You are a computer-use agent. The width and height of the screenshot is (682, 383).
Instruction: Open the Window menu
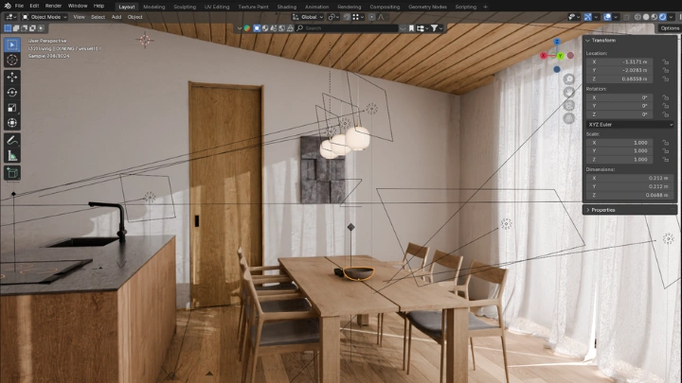(78, 6)
